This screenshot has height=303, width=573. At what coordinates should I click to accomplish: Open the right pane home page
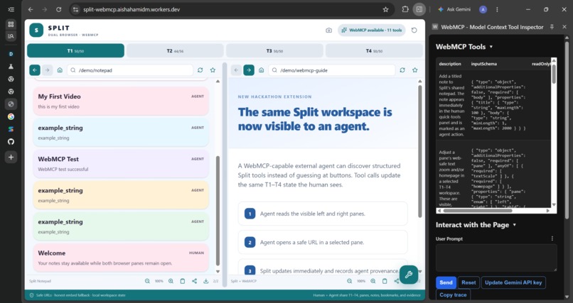point(262,70)
